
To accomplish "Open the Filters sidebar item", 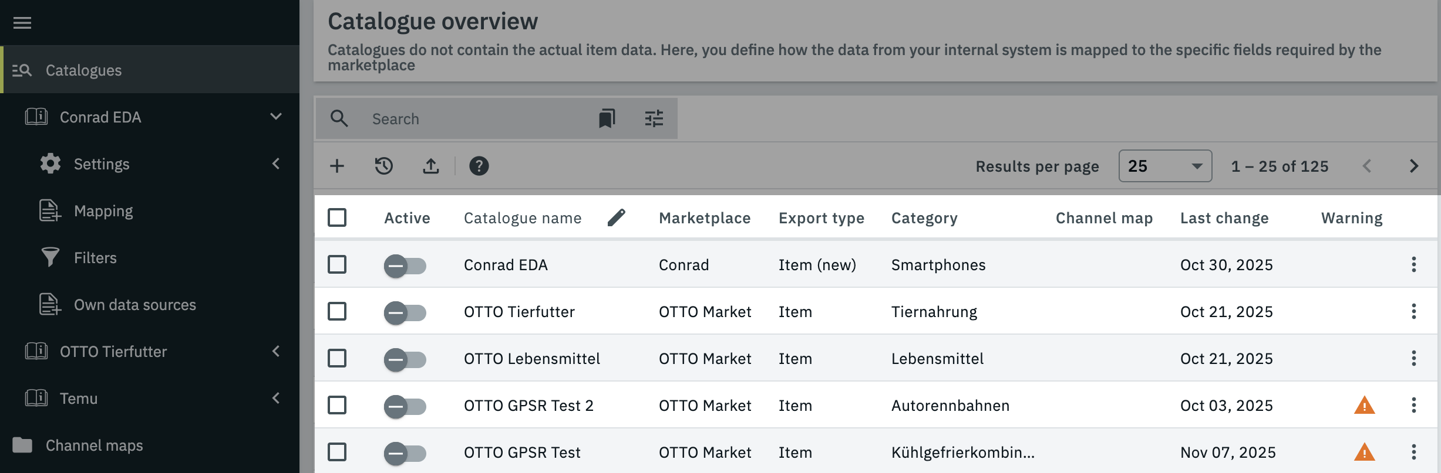I will [150, 257].
